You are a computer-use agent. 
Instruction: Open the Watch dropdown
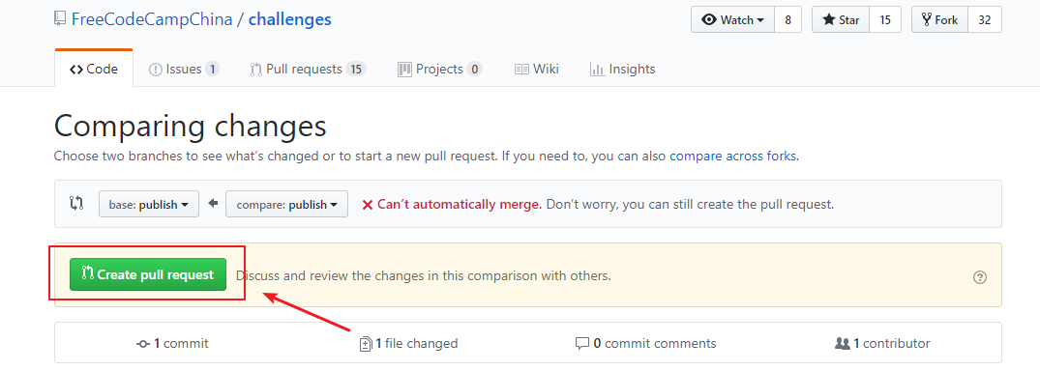732,20
